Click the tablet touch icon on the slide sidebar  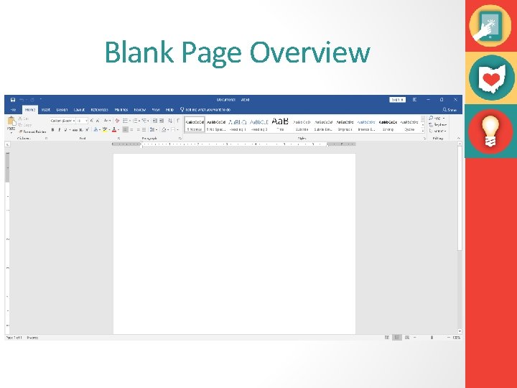(490, 26)
